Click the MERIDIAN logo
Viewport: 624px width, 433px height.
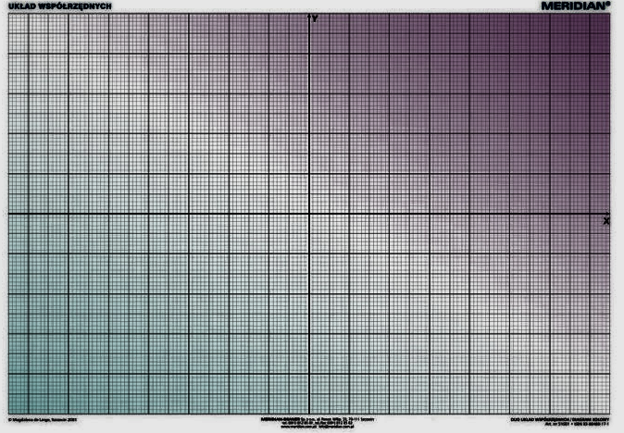pos(576,6)
